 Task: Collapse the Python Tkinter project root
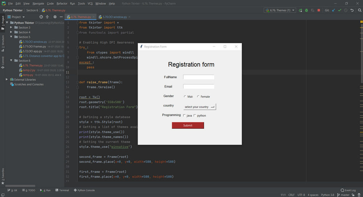[x=7, y=23]
